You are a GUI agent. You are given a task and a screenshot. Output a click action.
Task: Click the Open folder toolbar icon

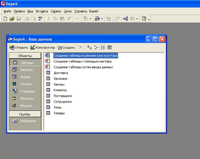(12, 19)
